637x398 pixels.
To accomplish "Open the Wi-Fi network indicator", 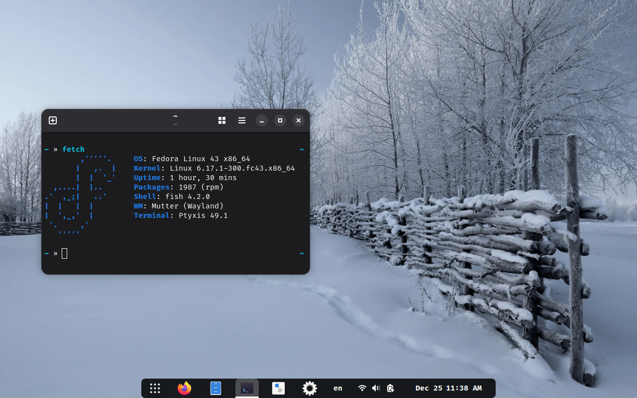I will tap(362, 388).
